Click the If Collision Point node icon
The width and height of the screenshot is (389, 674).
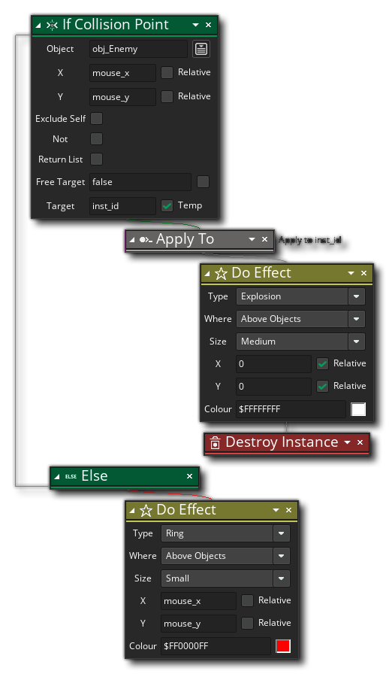pos(52,26)
